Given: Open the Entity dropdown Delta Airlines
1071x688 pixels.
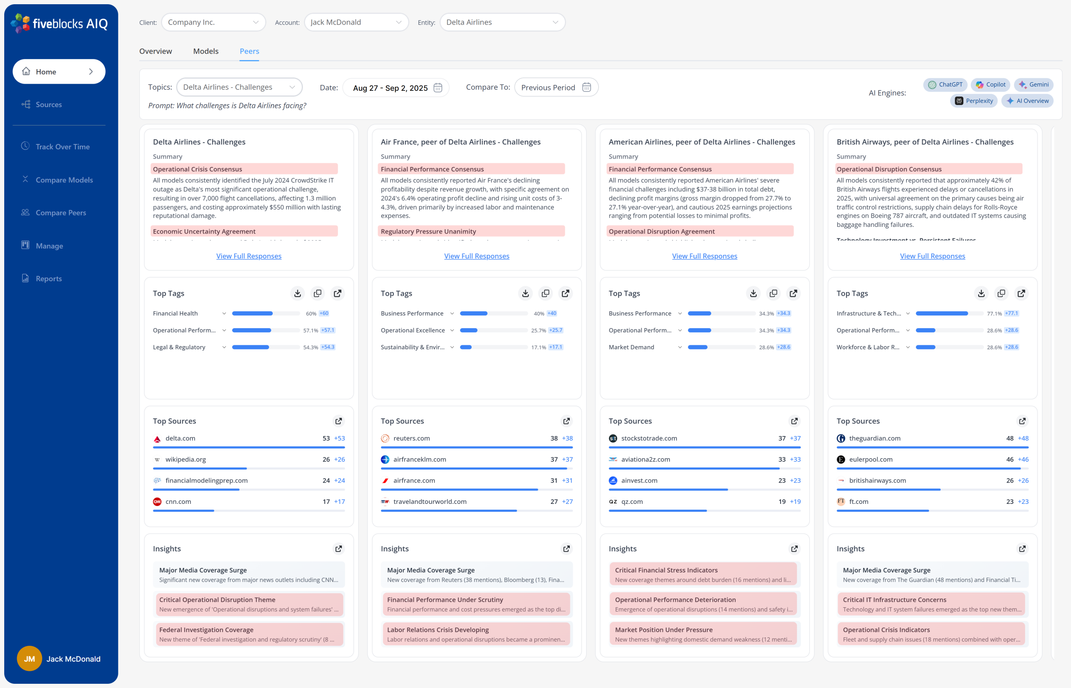Looking at the screenshot, I should [x=502, y=22].
